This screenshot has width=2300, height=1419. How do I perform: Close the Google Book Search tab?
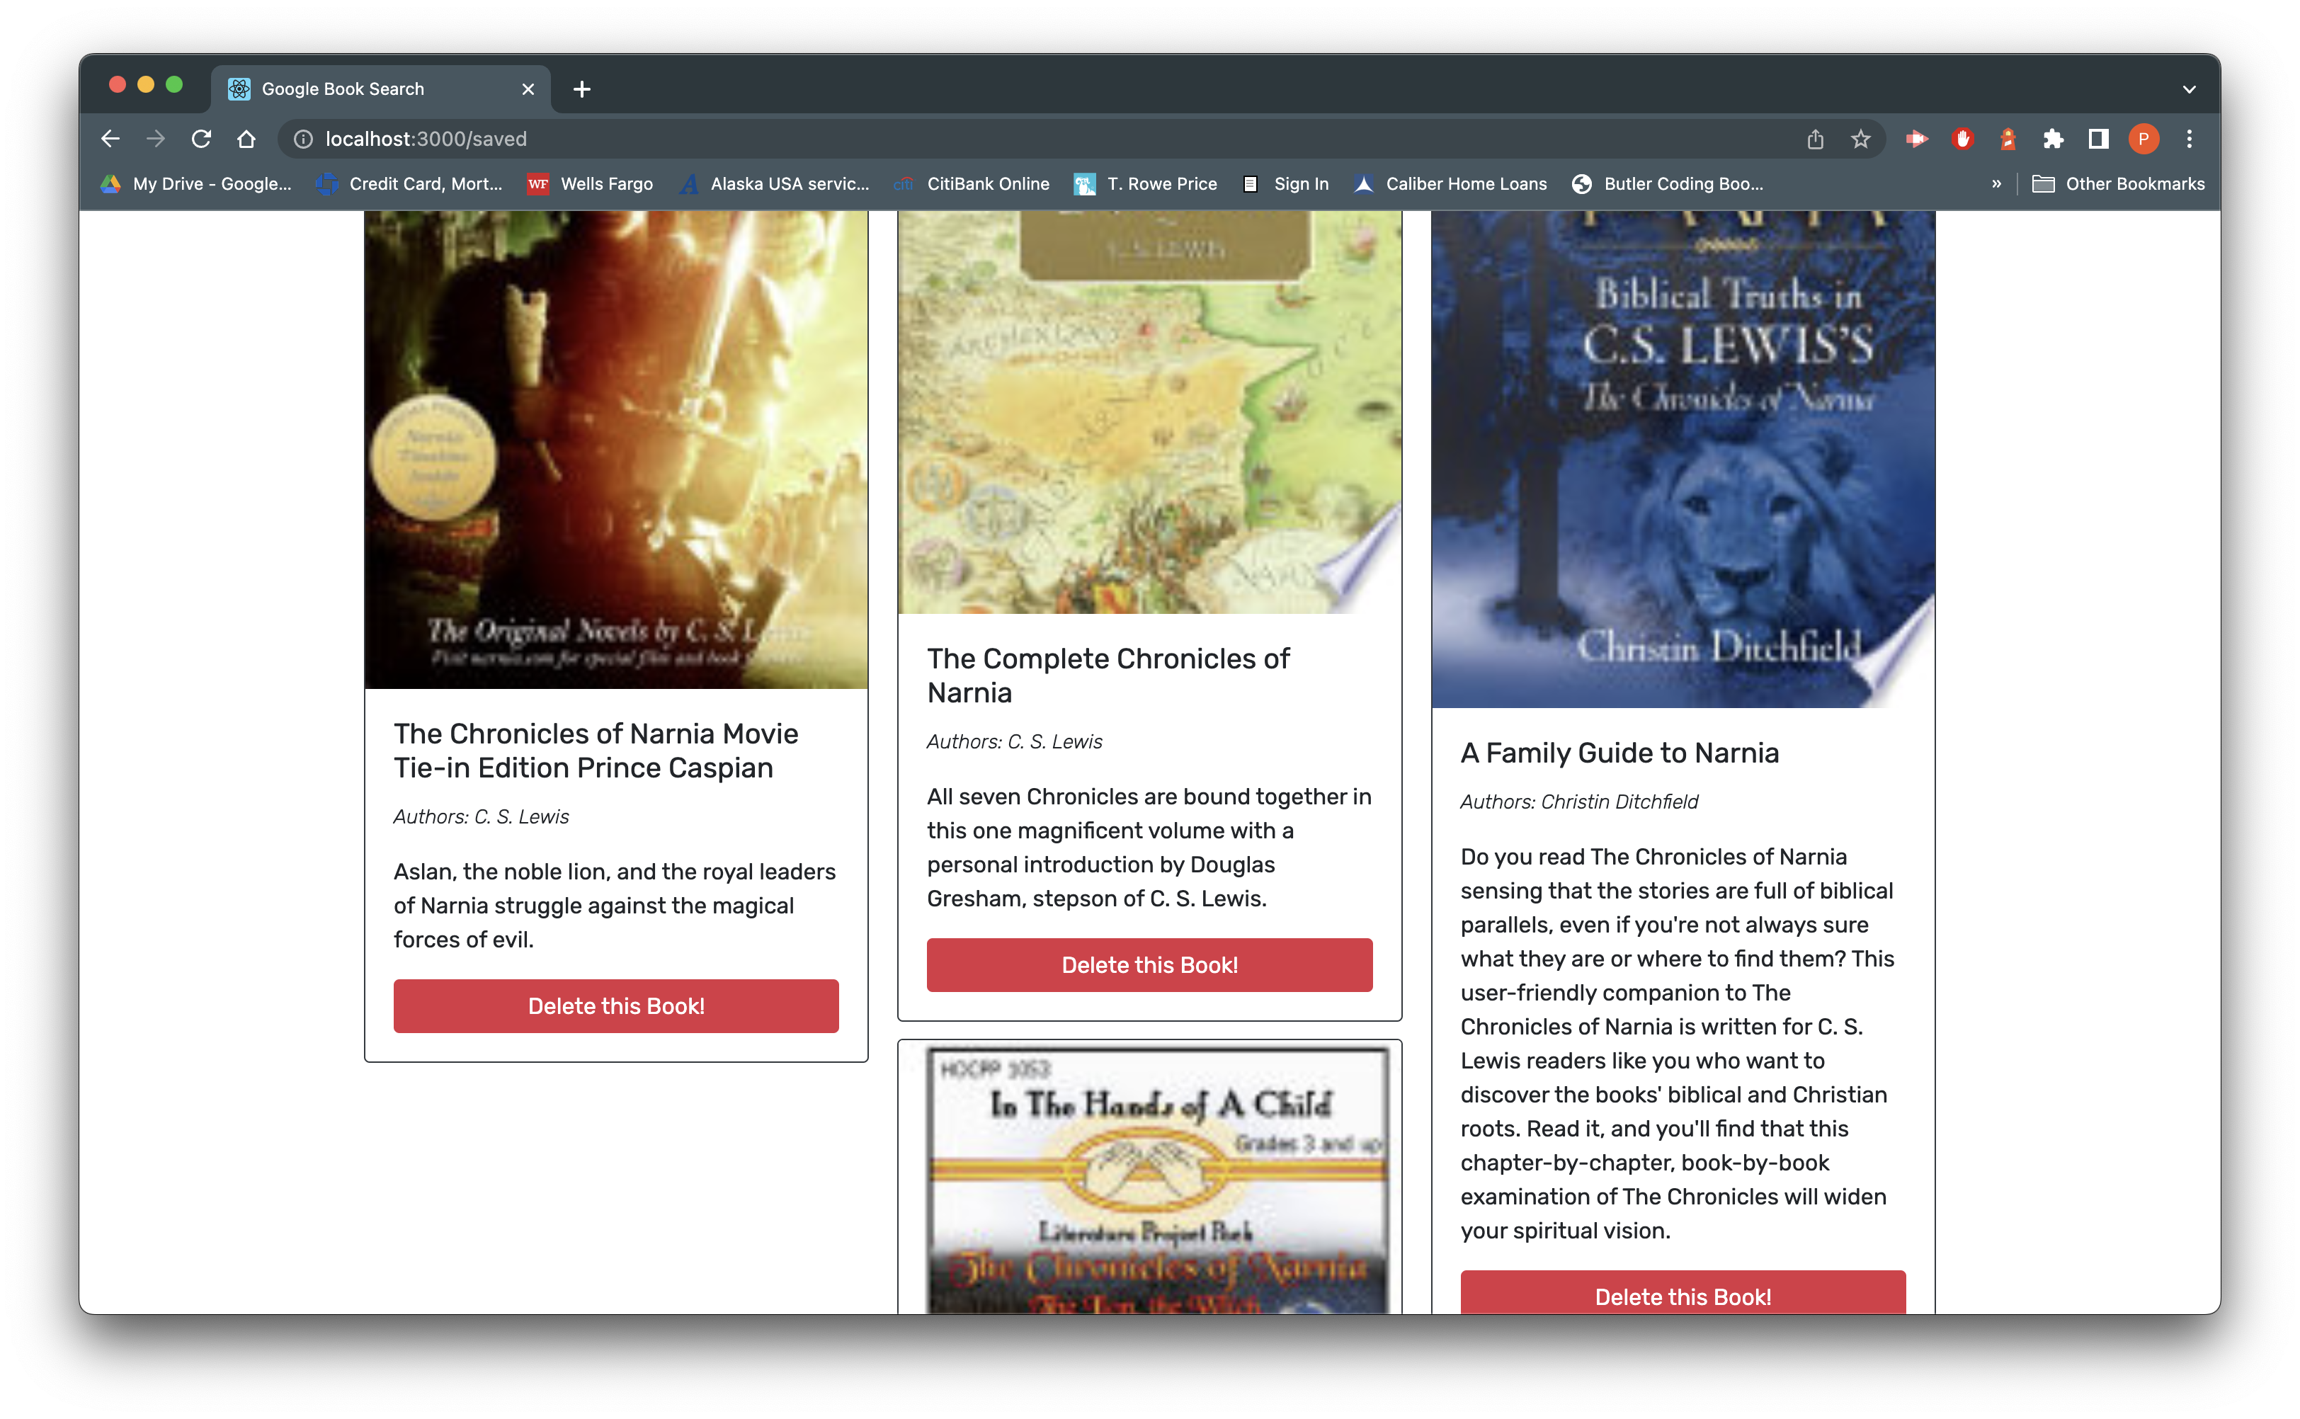528,89
